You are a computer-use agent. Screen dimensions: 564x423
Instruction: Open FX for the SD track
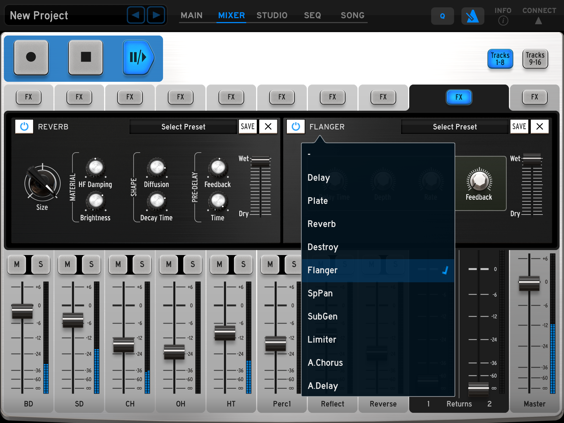tap(79, 97)
